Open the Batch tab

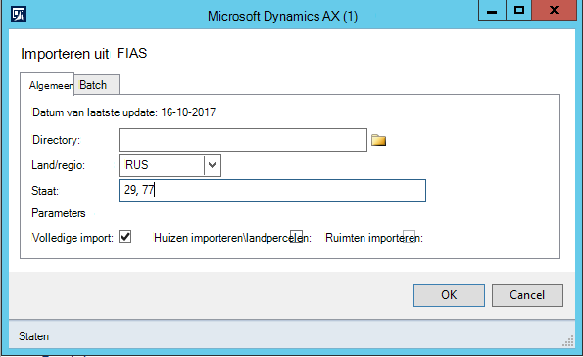pos(96,85)
